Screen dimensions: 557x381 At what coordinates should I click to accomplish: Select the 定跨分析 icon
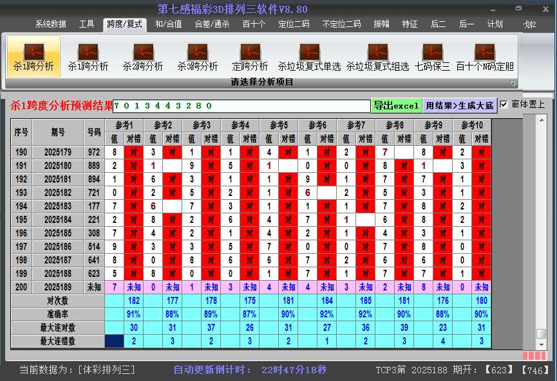tap(250, 57)
